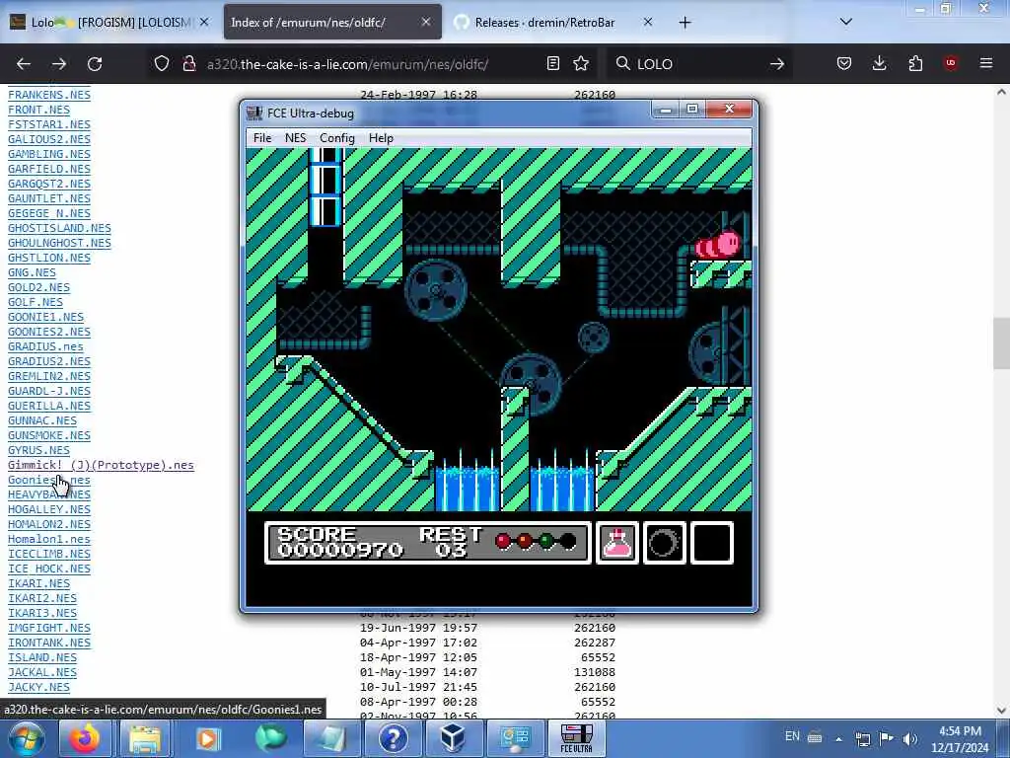The width and height of the screenshot is (1010, 758).
Task: Download the ICECLIMB.NES link
Action: (49, 555)
